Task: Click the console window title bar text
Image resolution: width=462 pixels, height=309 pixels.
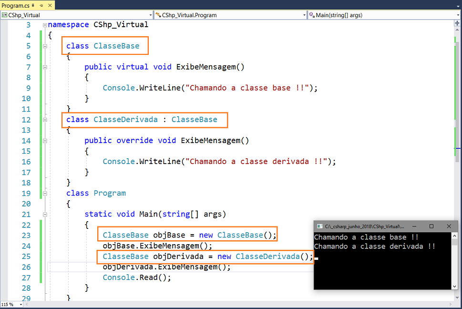Action: pyautogui.click(x=364, y=227)
